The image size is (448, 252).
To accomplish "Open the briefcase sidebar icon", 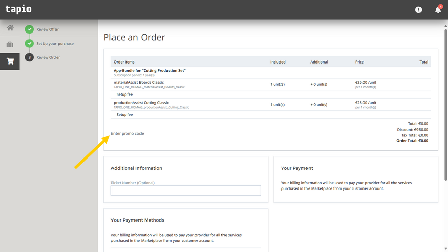I will [10, 44].
